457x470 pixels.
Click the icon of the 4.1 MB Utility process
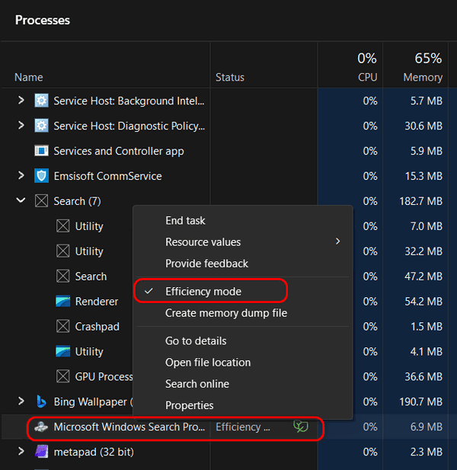coord(63,351)
